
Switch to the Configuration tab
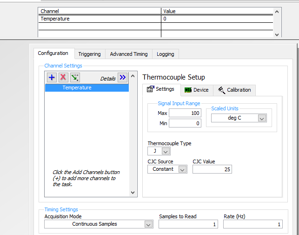point(53,53)
